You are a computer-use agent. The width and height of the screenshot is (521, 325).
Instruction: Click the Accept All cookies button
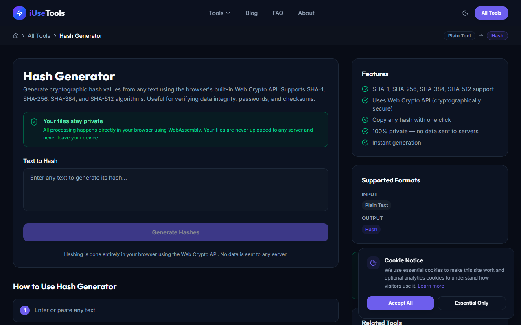pyautogui.click(x=400, y=303)
